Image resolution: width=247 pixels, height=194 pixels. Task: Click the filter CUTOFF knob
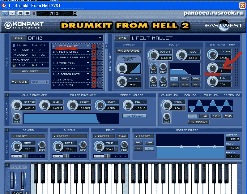point(153,55)
